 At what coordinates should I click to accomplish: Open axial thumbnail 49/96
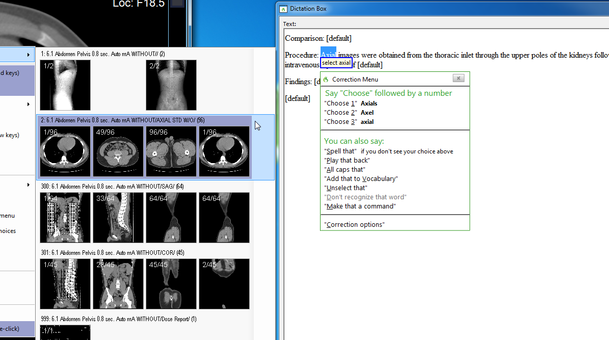118,151
